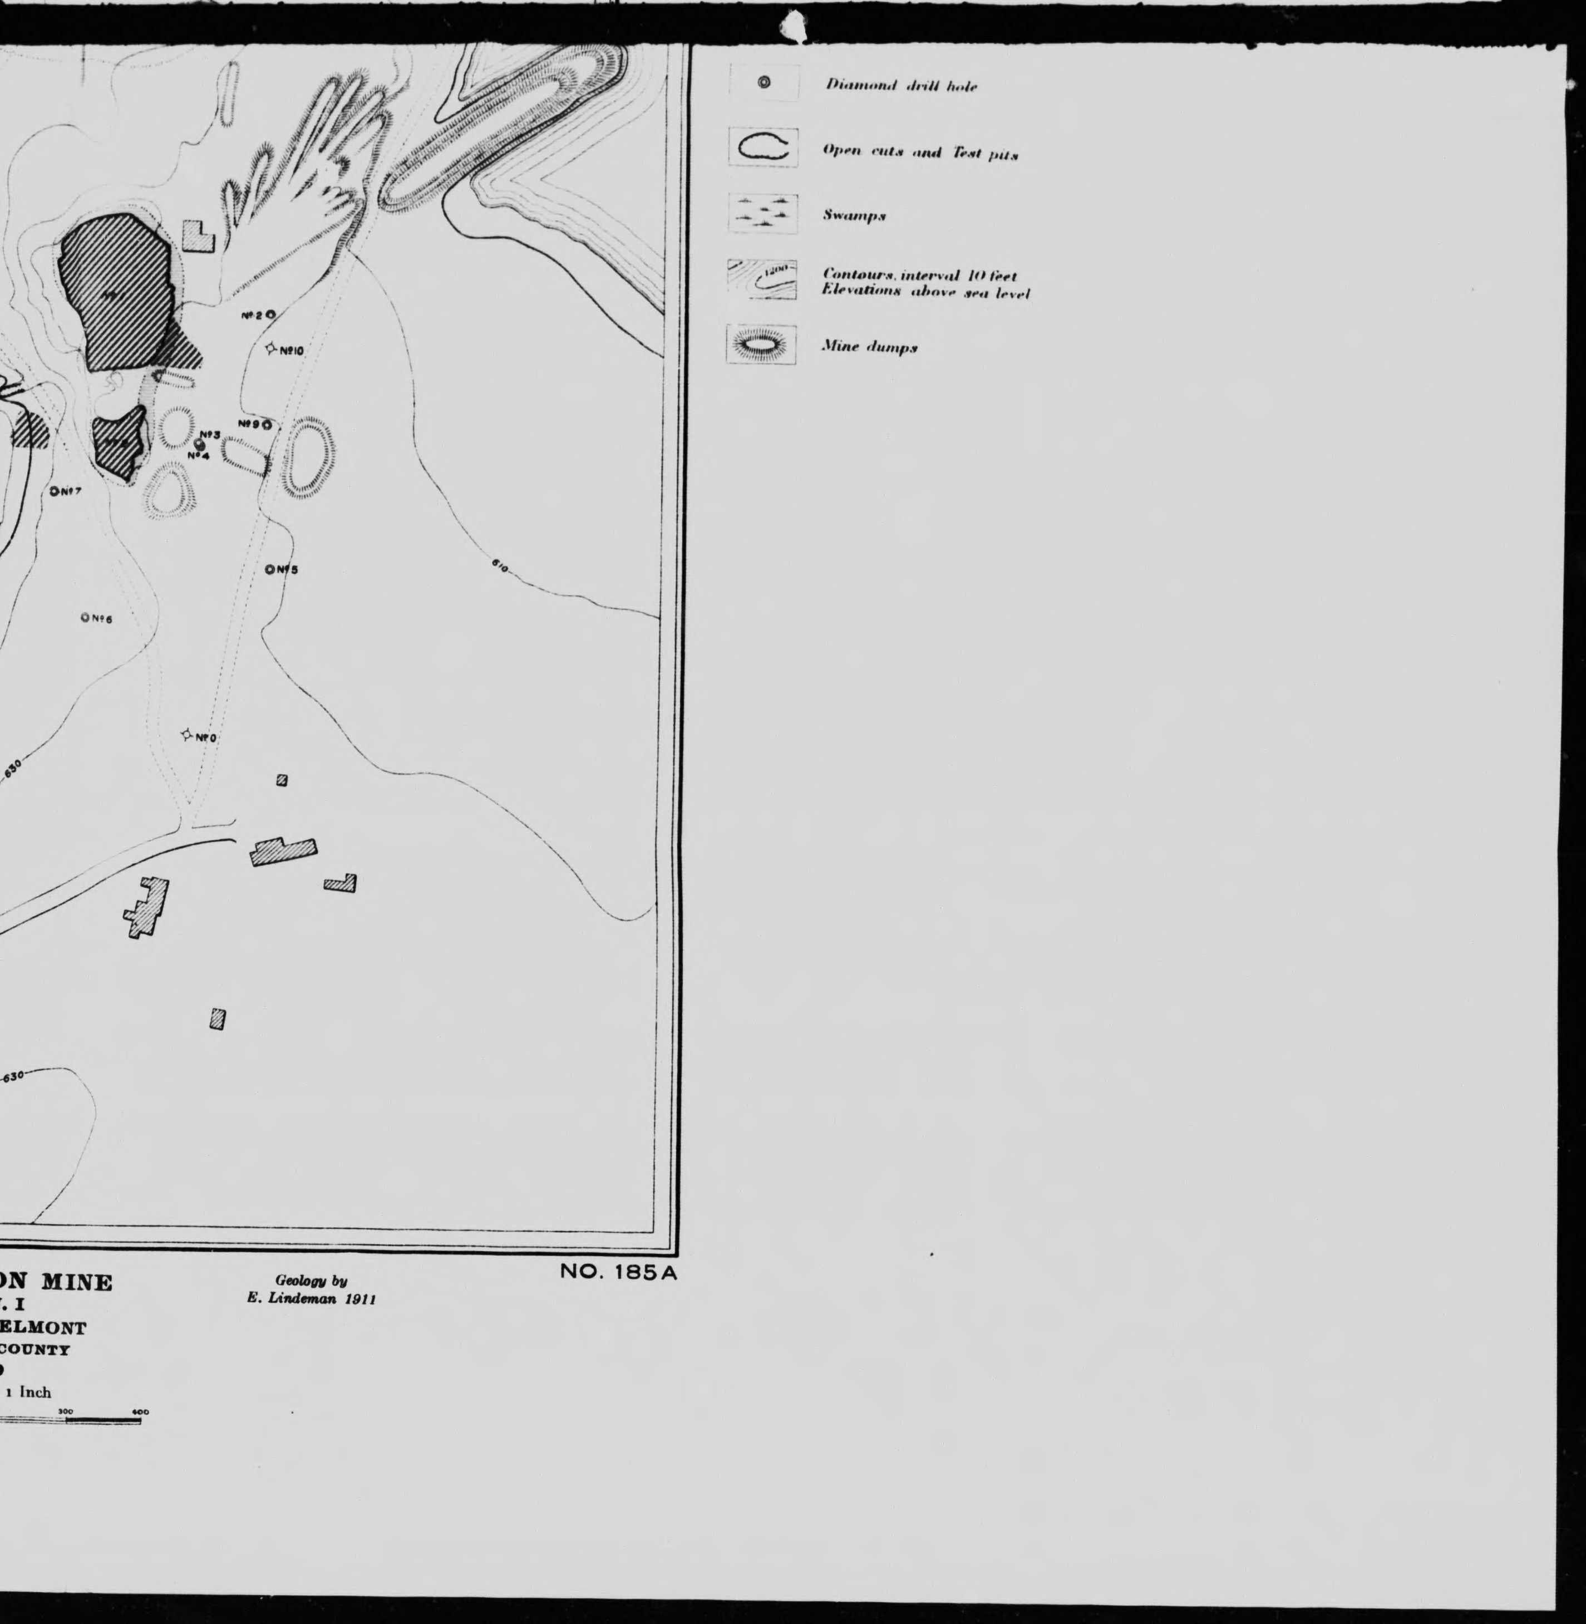
Task: Click the map number 'NO. 185A'
Action: [x=620, y=1272]
